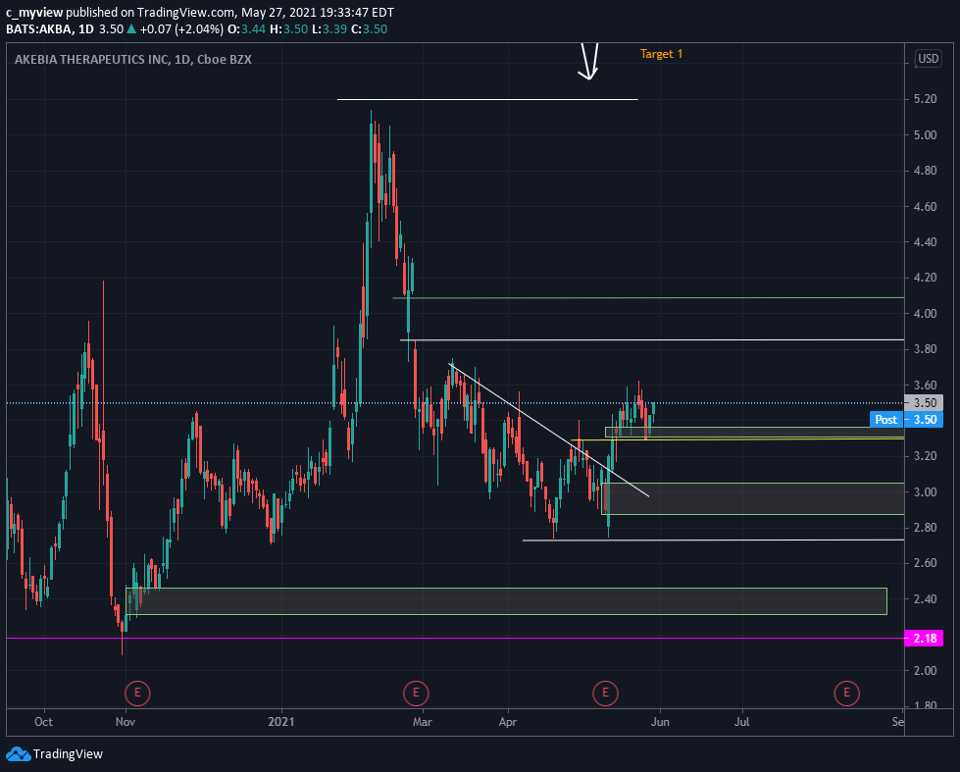This screenshot has width=960, height=772.
Task: Click the grey 3.50 last price label
Action: (925, 402)
